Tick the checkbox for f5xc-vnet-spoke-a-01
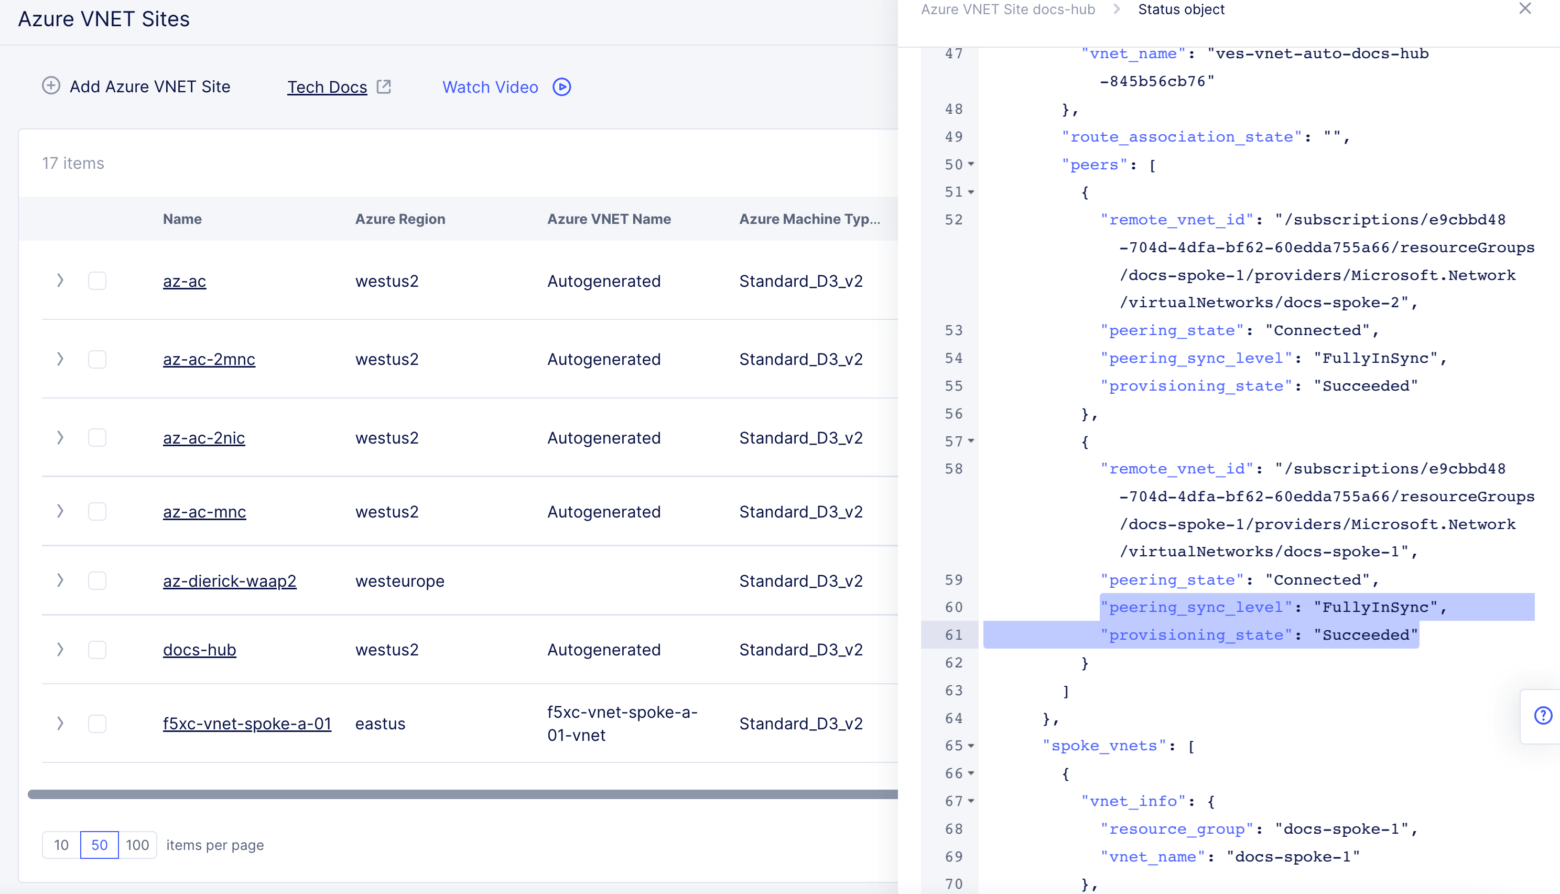The width and height of the screenshot is (1560, 894). pyautogui.click(x=97, y=724)
